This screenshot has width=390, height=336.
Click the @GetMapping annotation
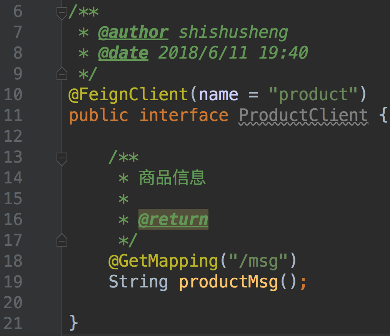click(x=163, y=261)
